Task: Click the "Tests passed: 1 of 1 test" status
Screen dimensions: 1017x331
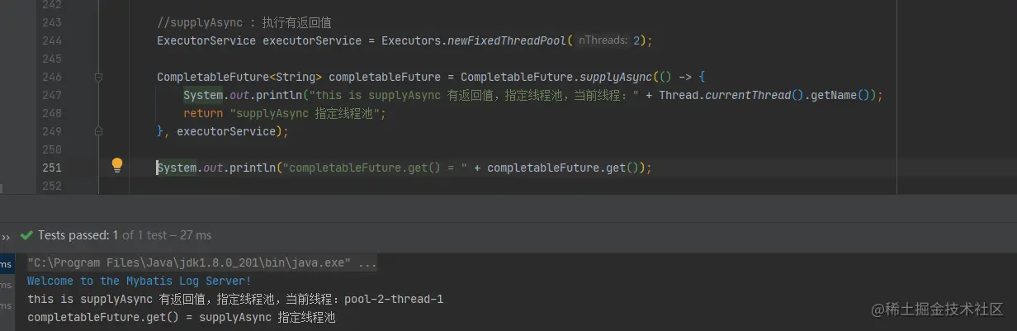Action: click(125, 235)
